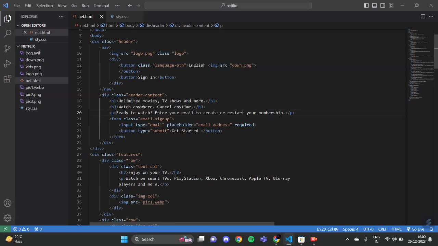
Task: Click the remote window indicator in status bar
Action: click(x=5, y=229)
